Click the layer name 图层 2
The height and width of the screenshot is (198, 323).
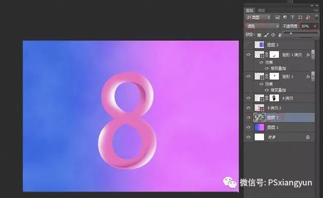(273, 45)
